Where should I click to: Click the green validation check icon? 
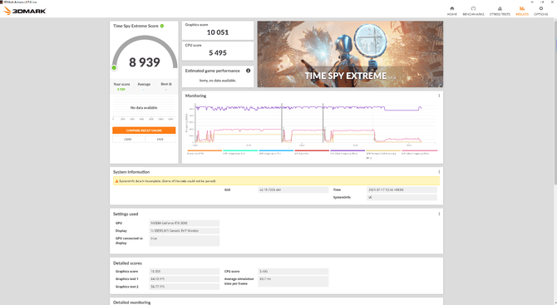[162, 26]
